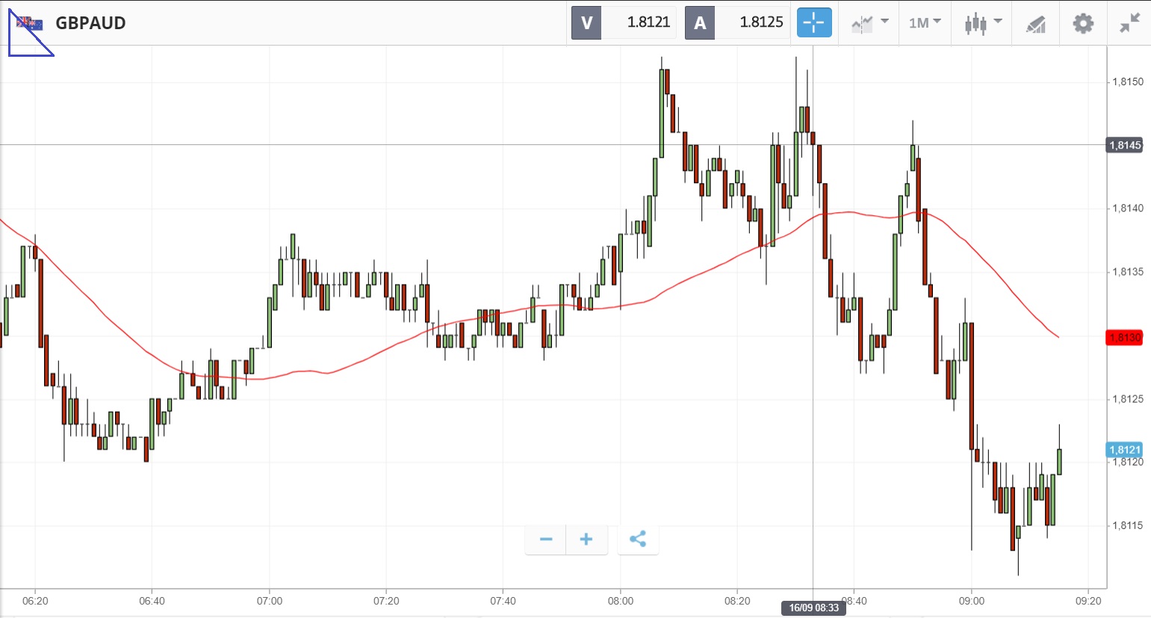Open the candlestick chart type dropdown
The image size is (1151, 618).
click(982, 23)
